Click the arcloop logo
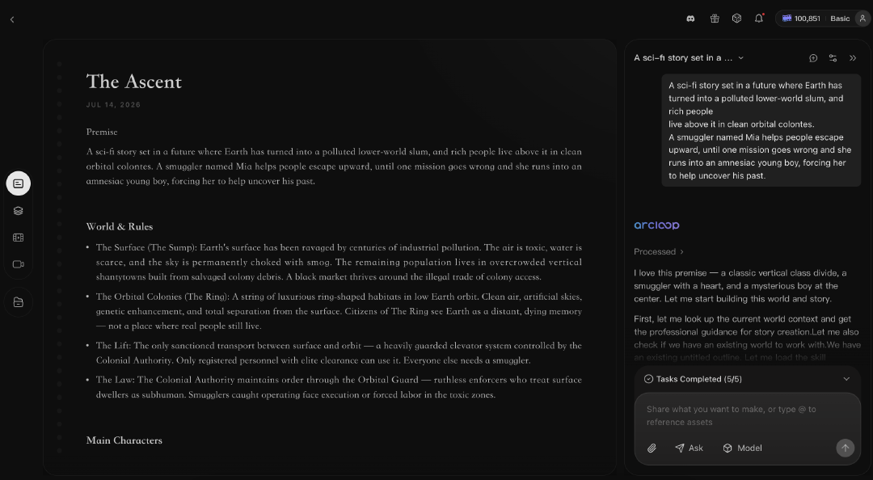 point(656,225)
